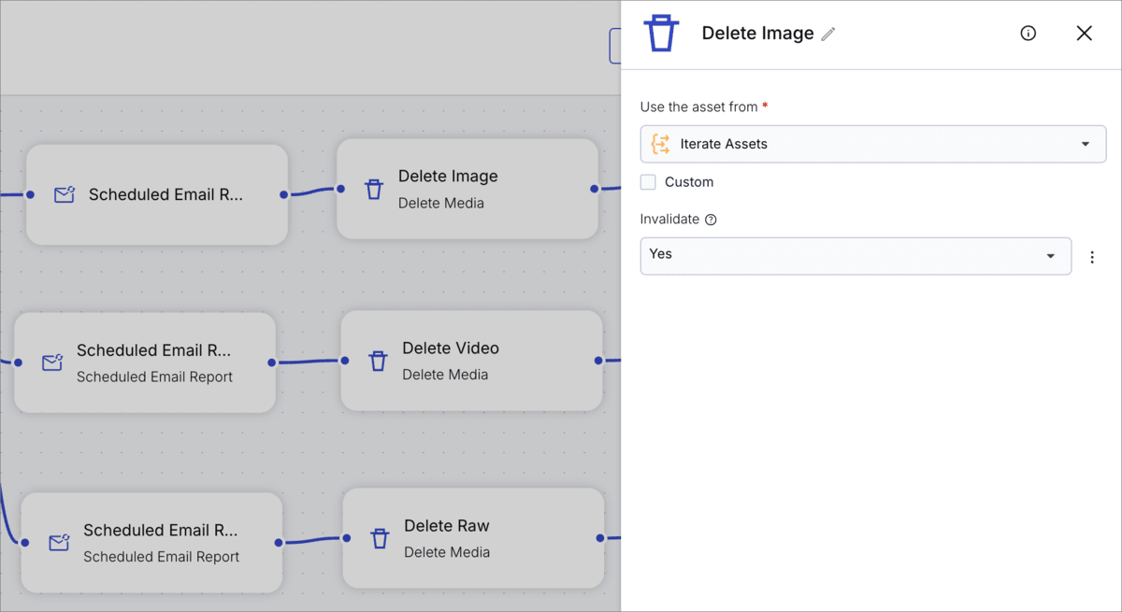Click the email icon on the bottom Scheduled Email node
The width and height of the screenshot is (1122, 612).
coord(57,543)
